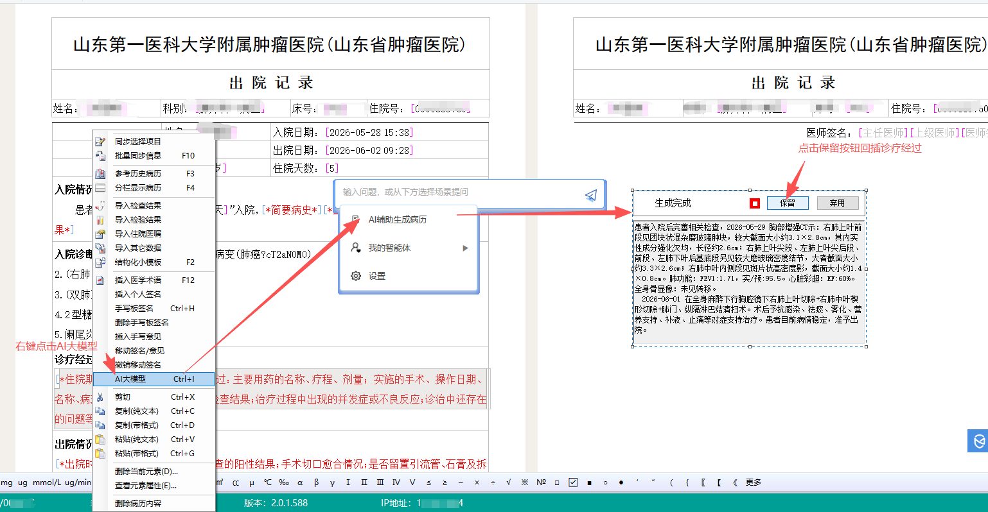Insert the ㎡ symbol from symbol bar
Viewport: 988px width, 512px height.
[x=220, y=482]
